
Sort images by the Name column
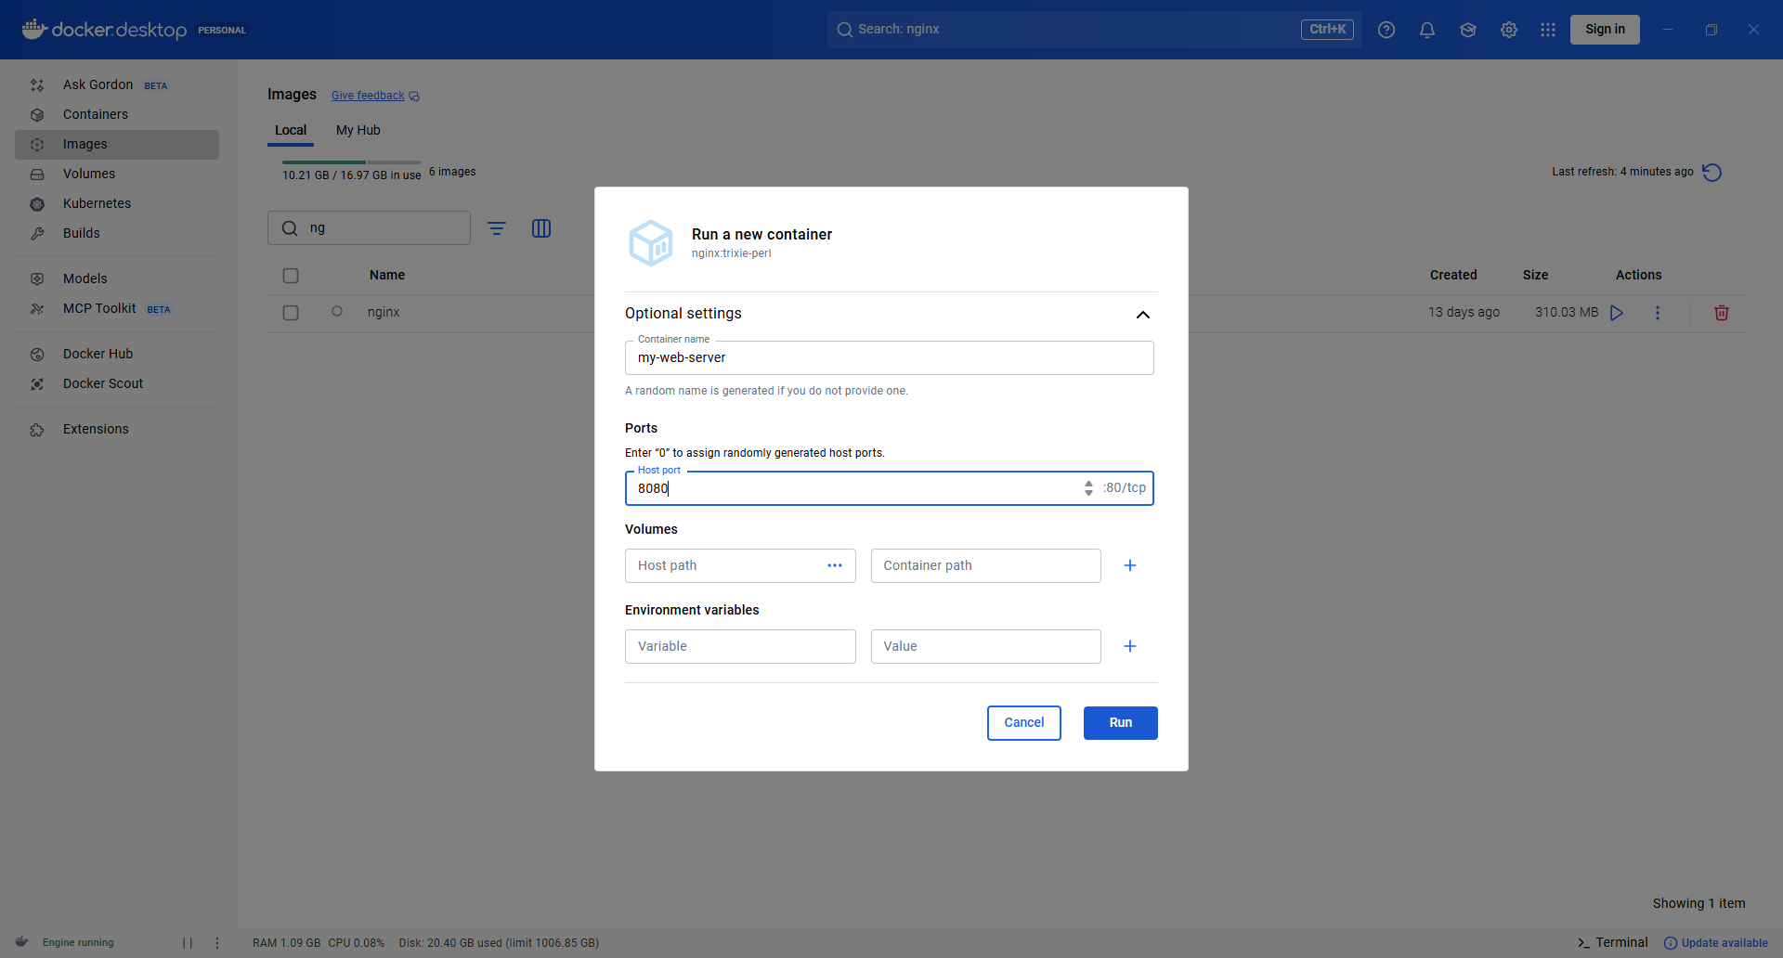click(387, 275)
